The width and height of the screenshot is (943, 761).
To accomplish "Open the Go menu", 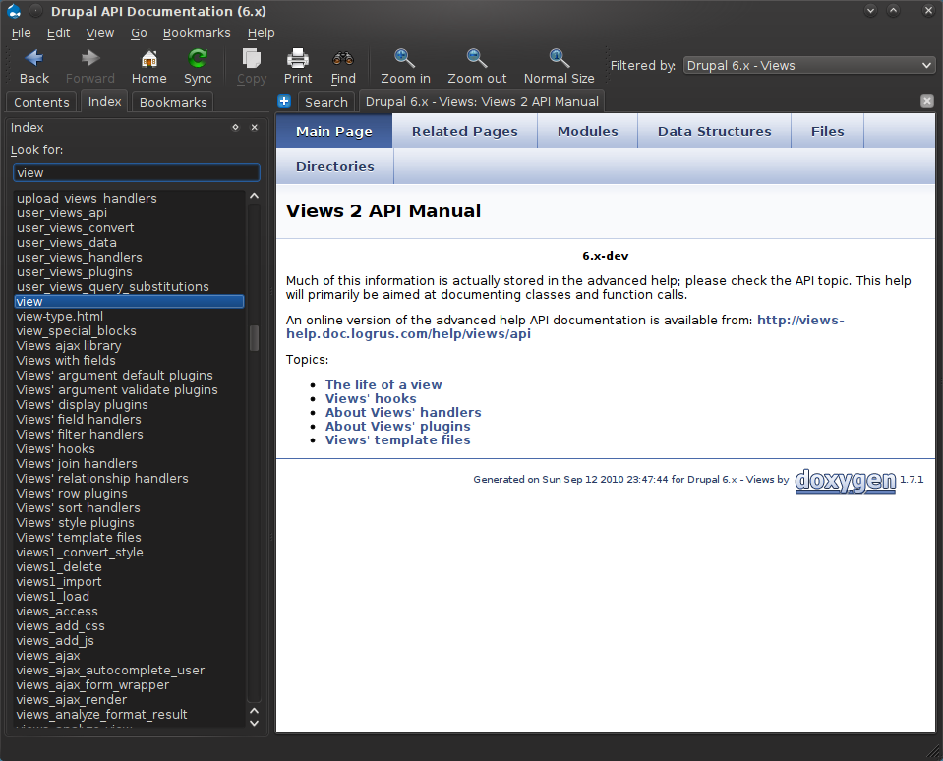I will (x=139, y=33).
